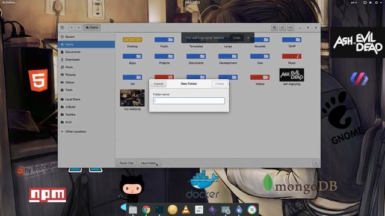Expand Other Locations in sidebar
385x216 pixels.
pyautogui.click(x=87, y=131)
